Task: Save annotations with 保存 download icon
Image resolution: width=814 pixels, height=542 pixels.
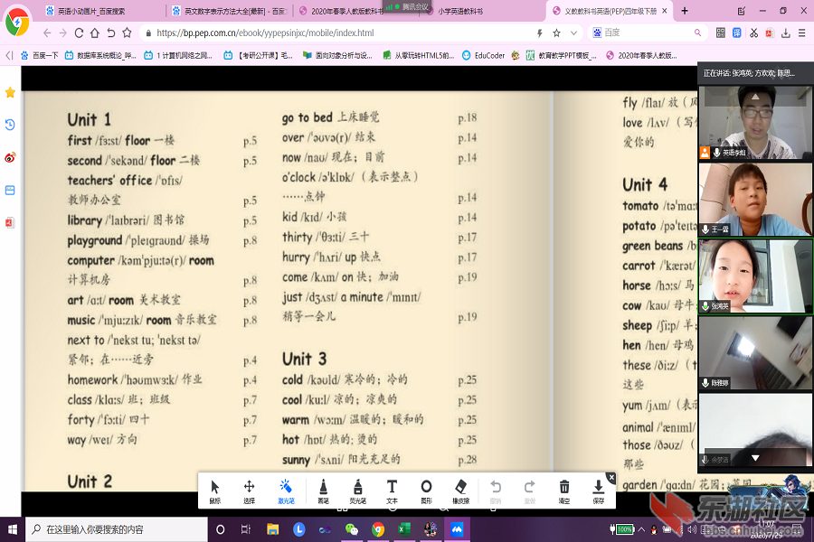Action: (x=599, y=491)
